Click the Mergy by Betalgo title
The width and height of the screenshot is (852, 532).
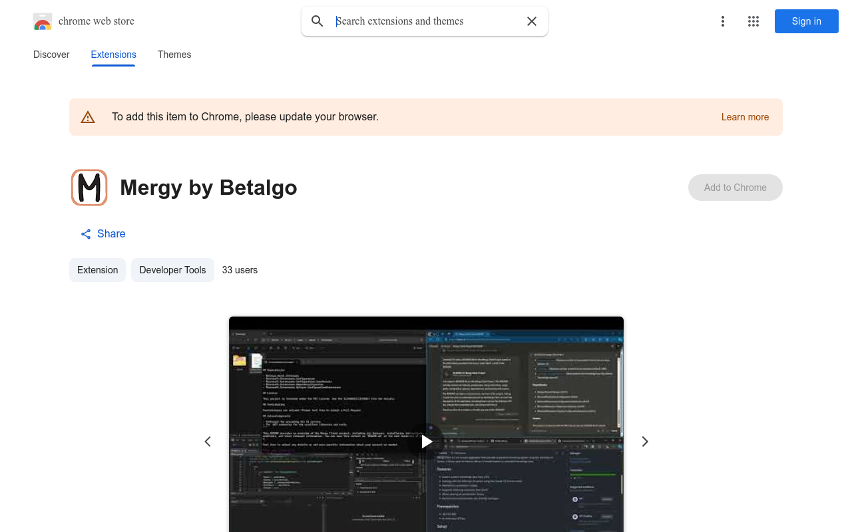[208, 188]
